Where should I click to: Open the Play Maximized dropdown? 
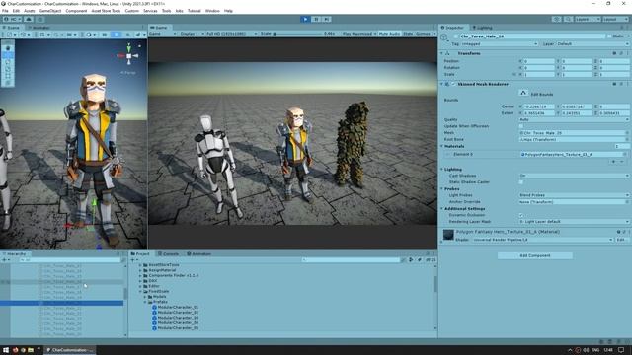pos(359,34)
